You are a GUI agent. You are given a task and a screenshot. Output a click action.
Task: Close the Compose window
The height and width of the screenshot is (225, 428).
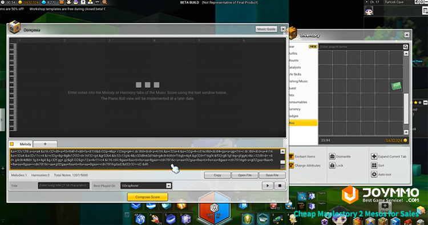point(283,29)
